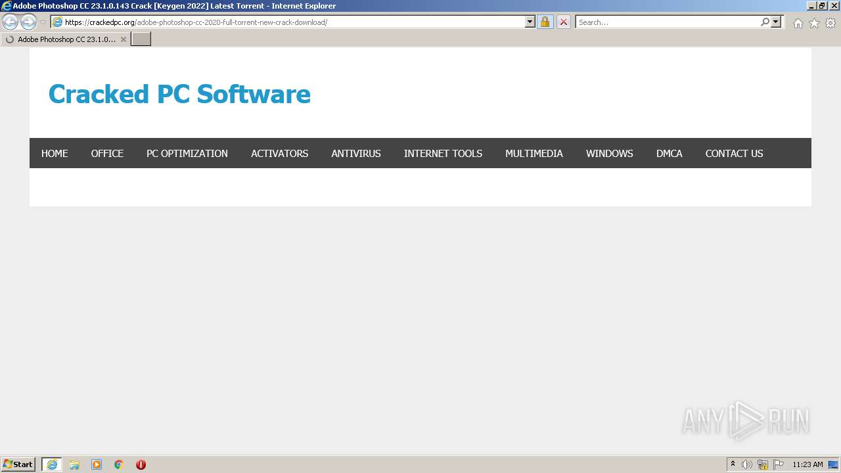
Task: Open the ACTIVATORS category
Action: [279, 153]
